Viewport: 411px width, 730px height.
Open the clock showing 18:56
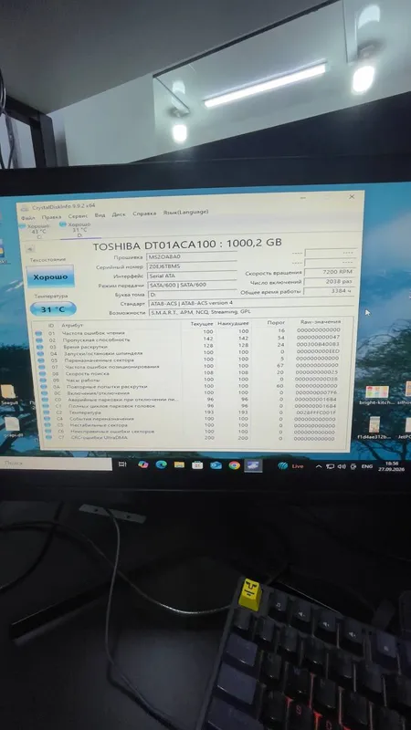pyautogui.click(x=393, y=466)
